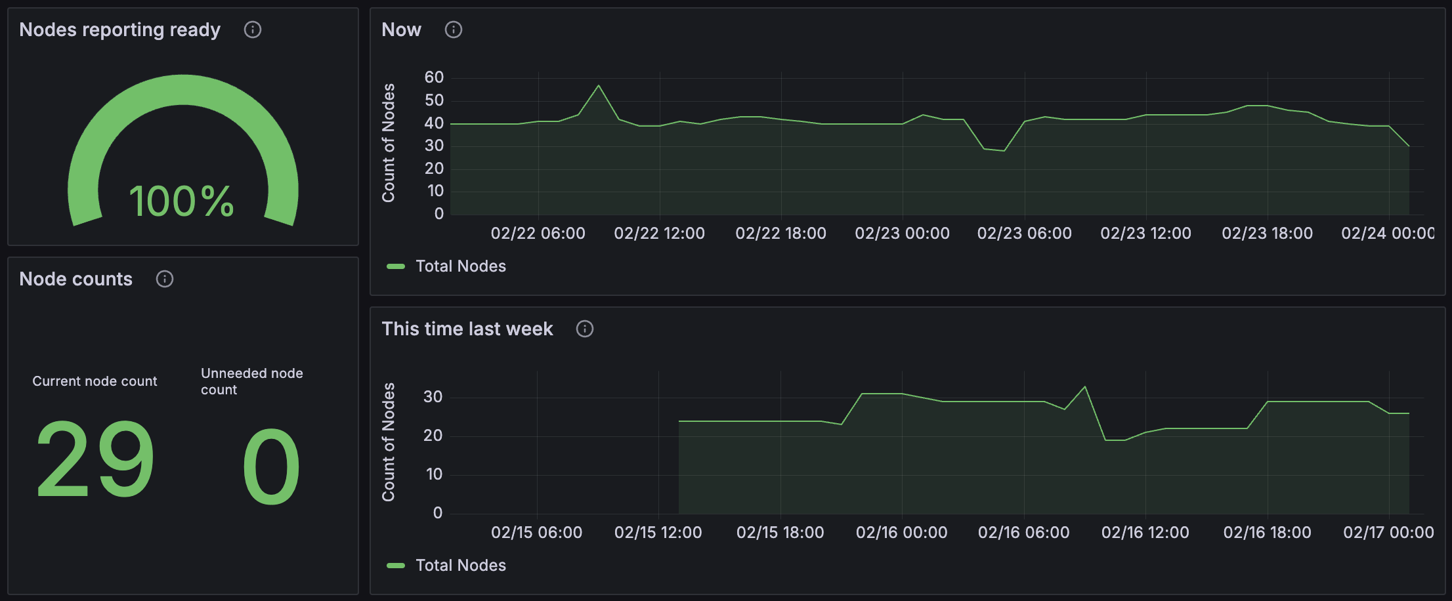Click the 30 y-axis tick in last week chart
1452x601 pixels.
(x=433, y=397)
